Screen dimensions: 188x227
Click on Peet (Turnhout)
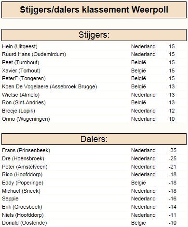point(21,62)
